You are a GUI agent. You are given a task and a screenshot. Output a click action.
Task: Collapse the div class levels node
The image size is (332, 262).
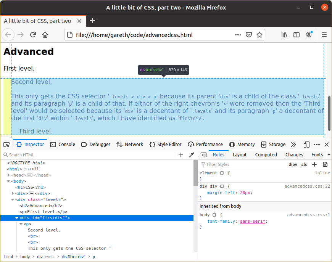[x=13, y=199]
